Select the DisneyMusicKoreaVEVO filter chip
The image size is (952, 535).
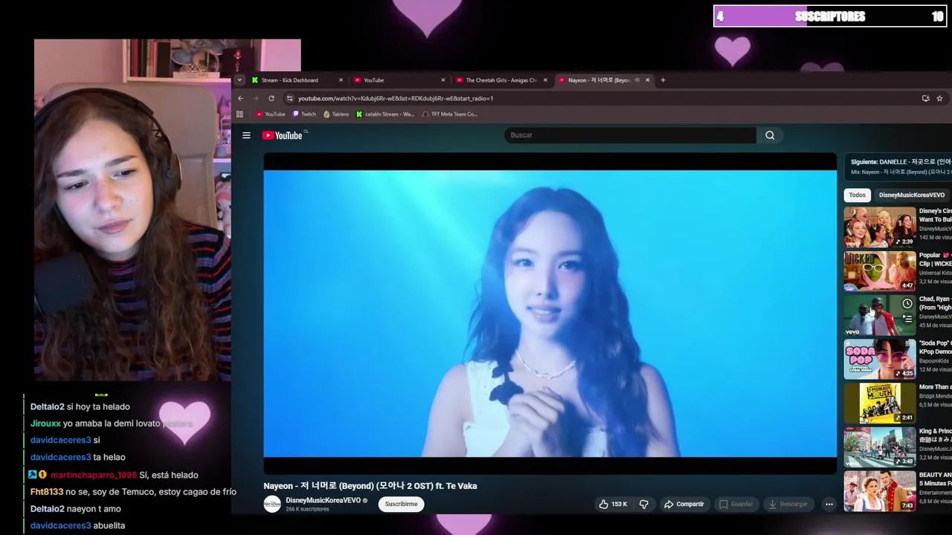(x=912, y=195)
